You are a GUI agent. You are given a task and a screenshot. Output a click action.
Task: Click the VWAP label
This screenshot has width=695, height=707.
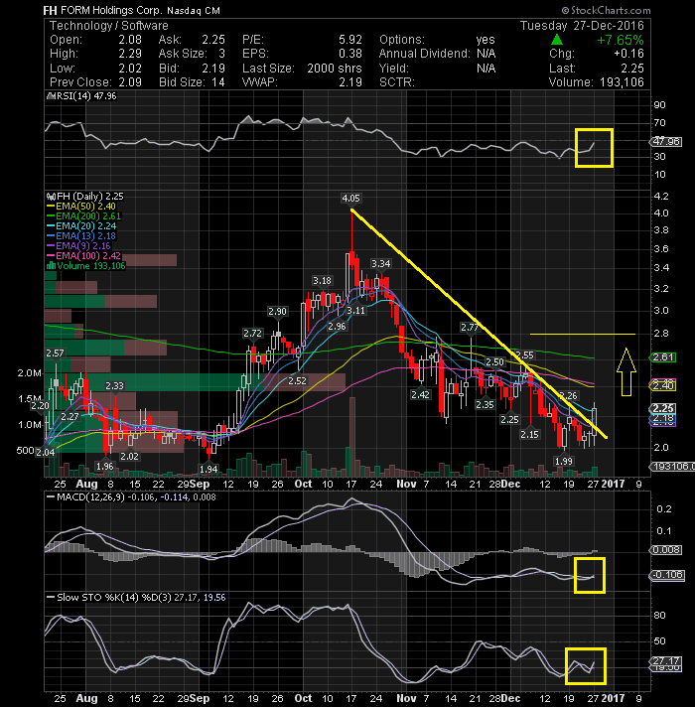click(259, 82)
